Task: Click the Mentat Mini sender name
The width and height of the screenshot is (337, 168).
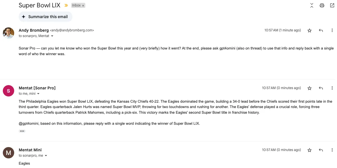Action: click(30, 150)
